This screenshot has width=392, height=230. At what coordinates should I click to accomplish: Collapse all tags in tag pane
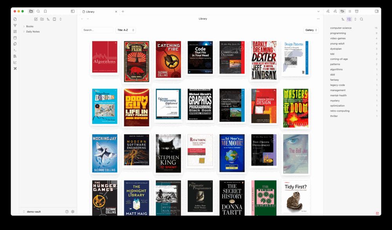click(355, 19)
